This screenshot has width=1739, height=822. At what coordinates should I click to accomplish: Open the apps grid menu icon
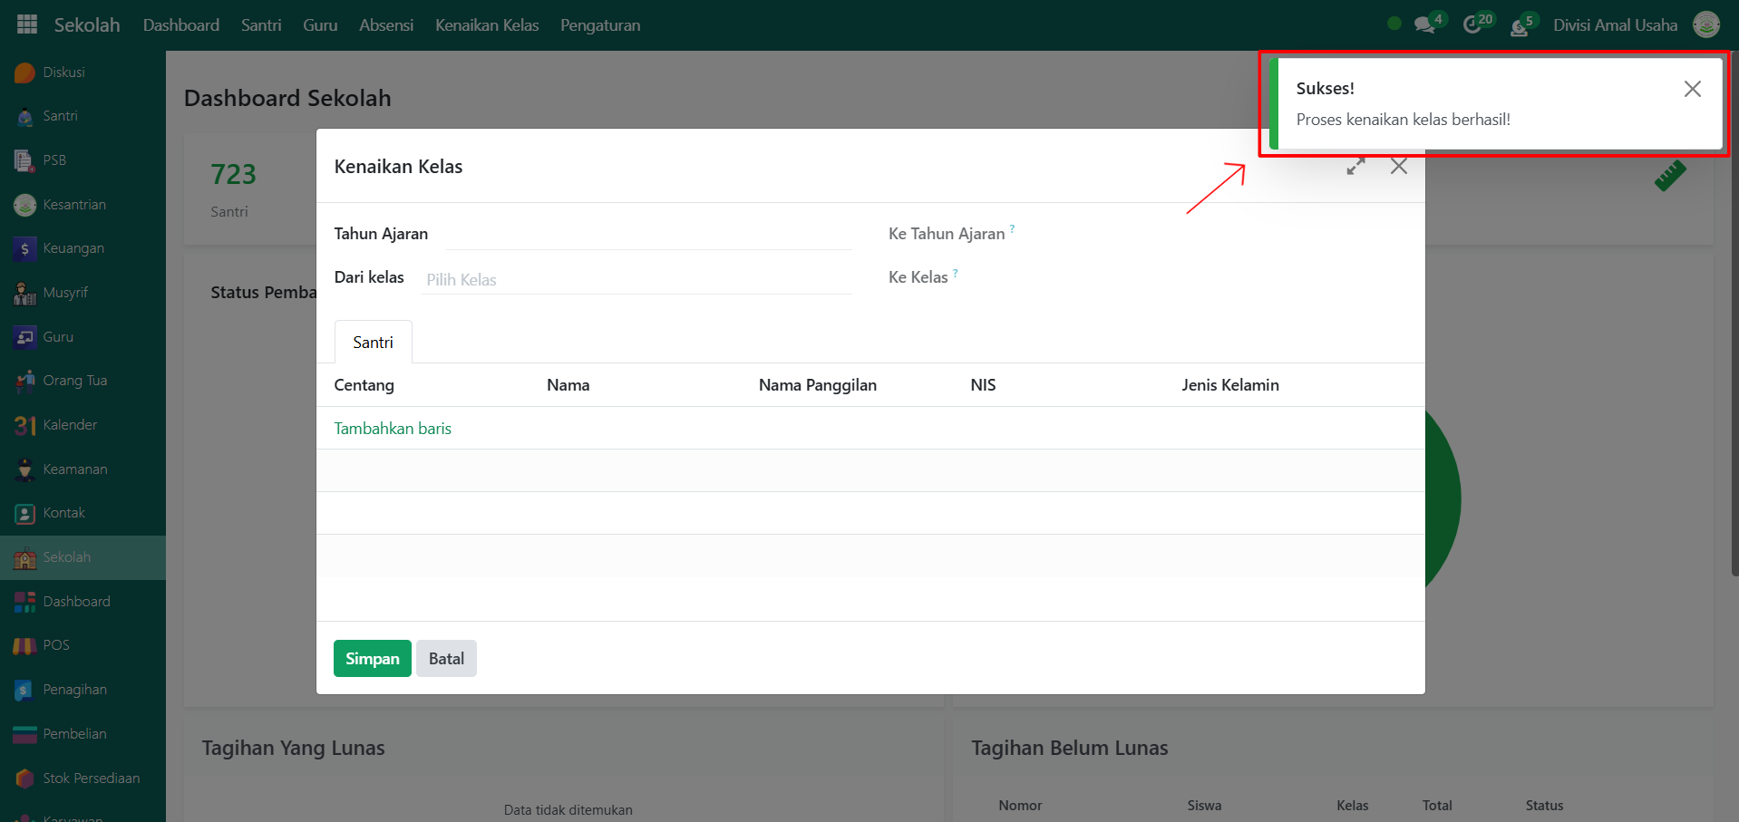pyautogui.click(x=27, y=24)
